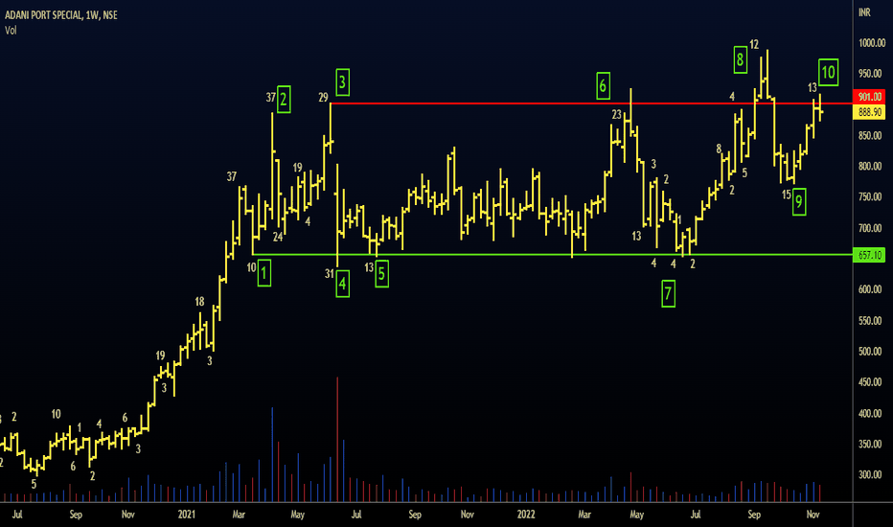Select green boxed label 7
Viewport: 893px width, 527px height.
tap(668, 294)
